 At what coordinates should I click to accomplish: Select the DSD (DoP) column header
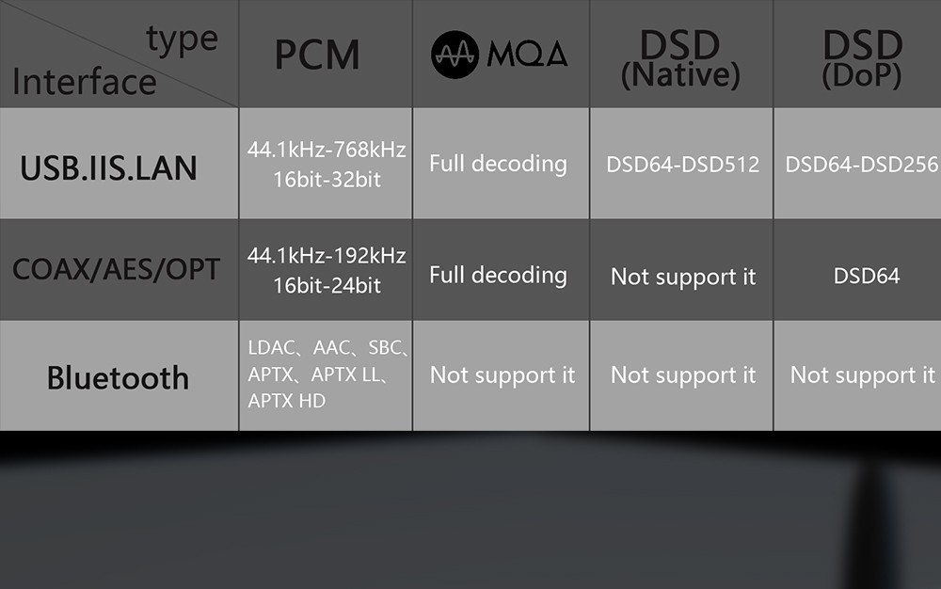860,56
